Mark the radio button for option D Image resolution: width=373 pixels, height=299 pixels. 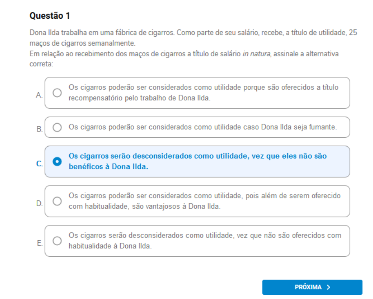click(57, 201)
